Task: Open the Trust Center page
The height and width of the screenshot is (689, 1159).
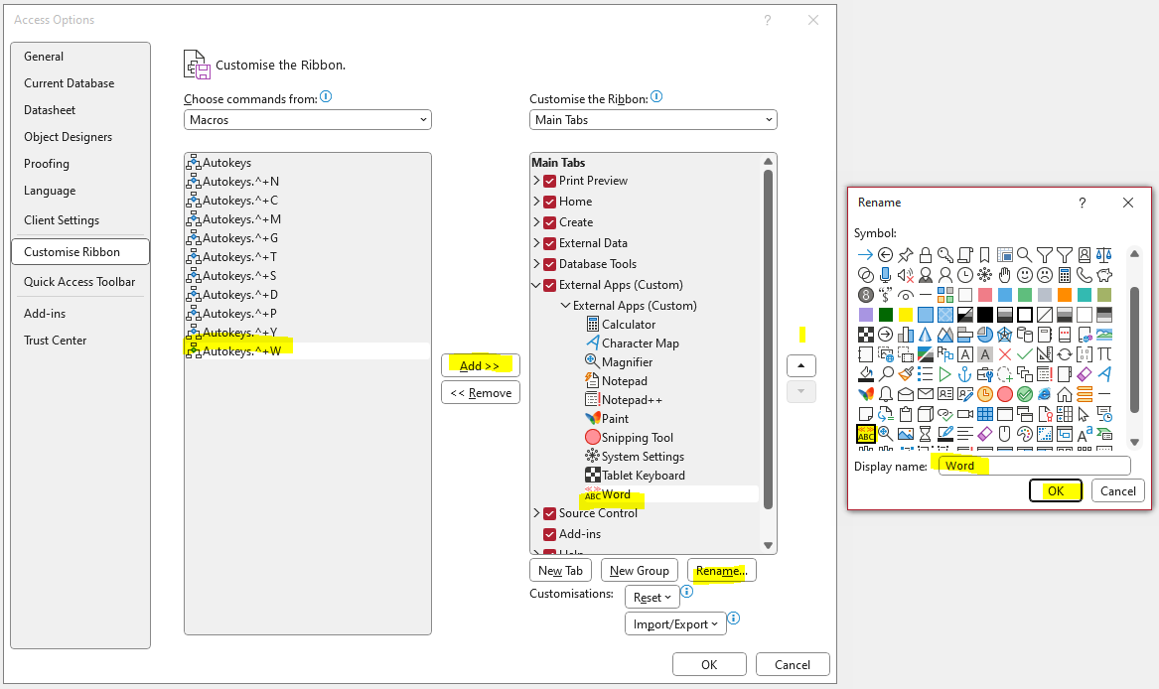Action: (x=55, y=341)
